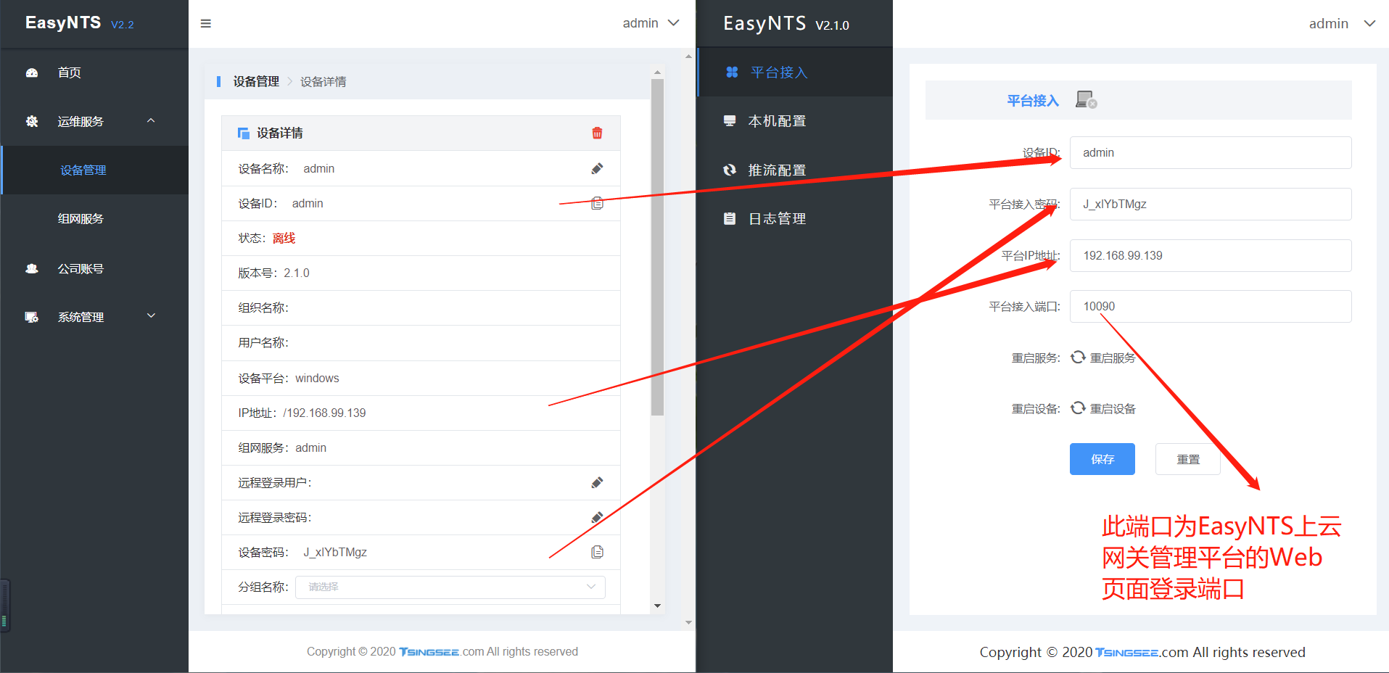
Task: Click the EasyNTS v2.2 logo
Action: tap(80, 22)
